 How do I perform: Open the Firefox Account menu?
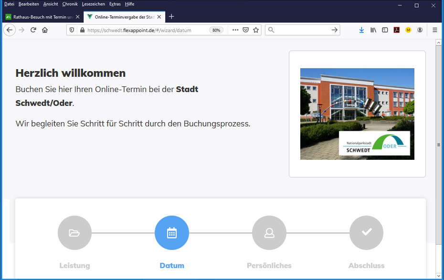click(420, 30)
